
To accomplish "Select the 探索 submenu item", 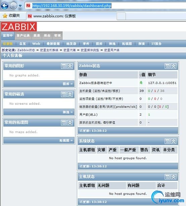I will point(141,44).
